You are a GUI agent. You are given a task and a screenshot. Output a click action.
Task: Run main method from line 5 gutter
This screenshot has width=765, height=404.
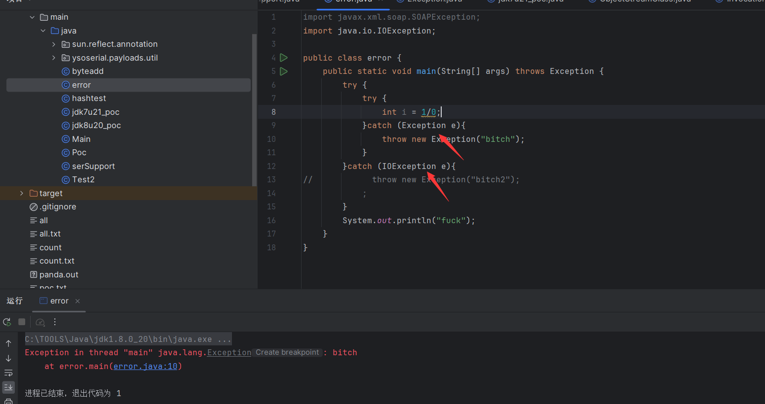(284, 71)
